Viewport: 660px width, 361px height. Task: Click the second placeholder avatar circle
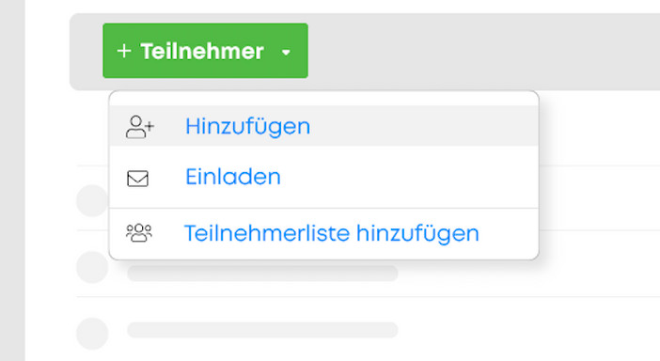tap(92, 267)
